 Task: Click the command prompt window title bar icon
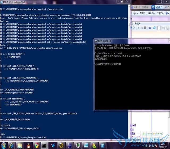pos(96,41)
